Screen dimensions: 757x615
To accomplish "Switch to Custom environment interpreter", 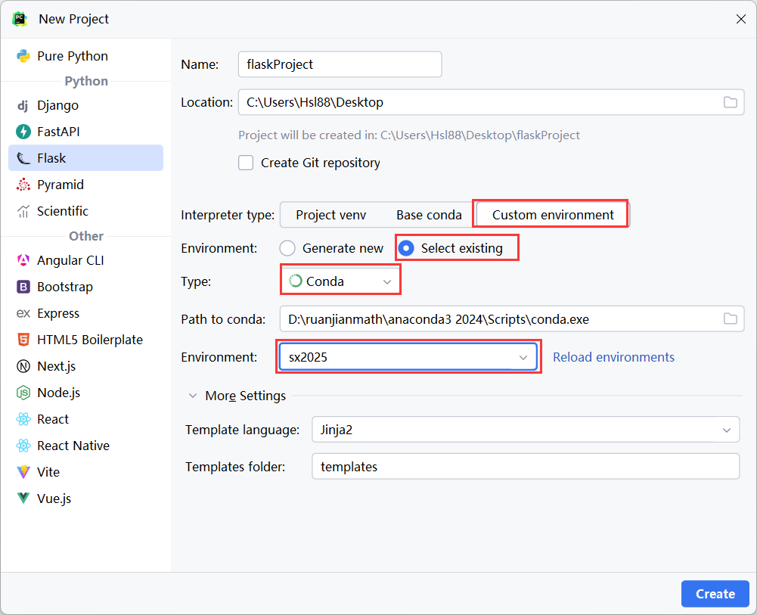I will coord(553,215).
